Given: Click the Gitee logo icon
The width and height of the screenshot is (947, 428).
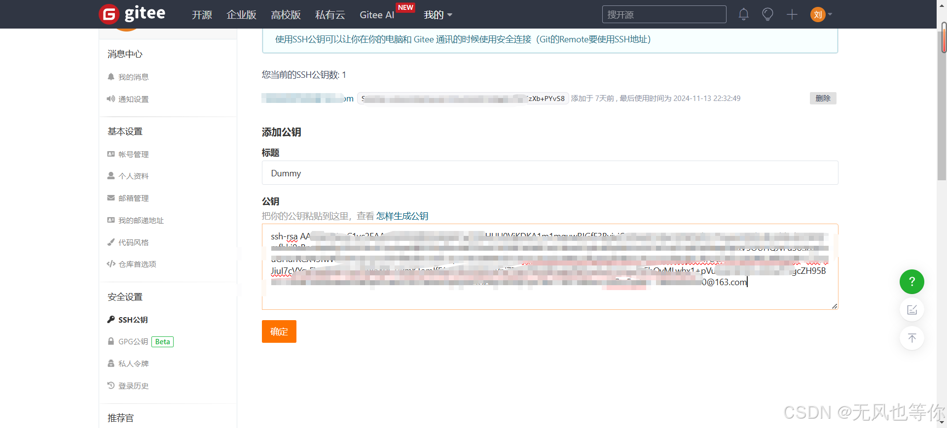Looking at the screenshot, I should [x=109, y=14].
